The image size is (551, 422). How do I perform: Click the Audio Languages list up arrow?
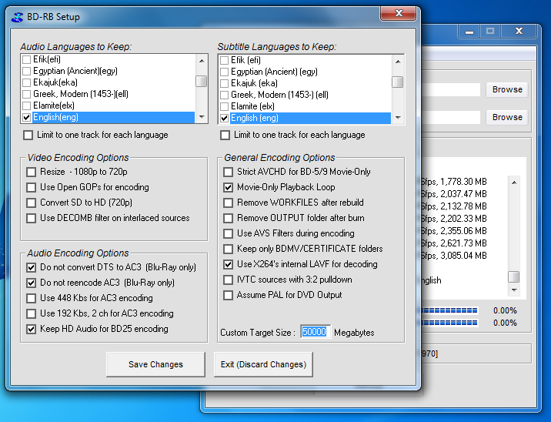pos(202,61)
